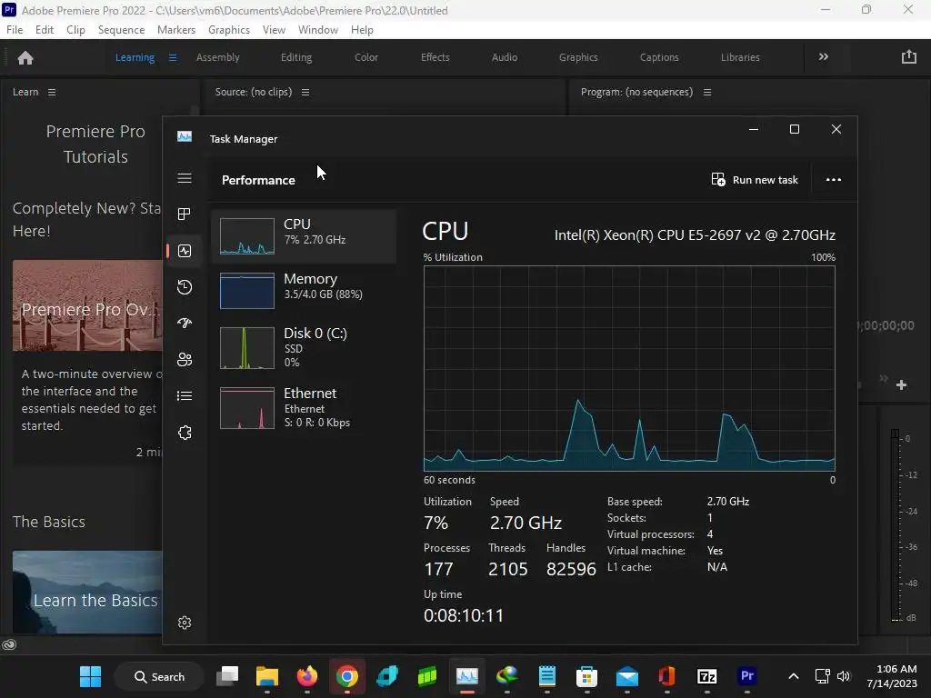Select Performance page icon in Task Manager

(x=184, y=251)
